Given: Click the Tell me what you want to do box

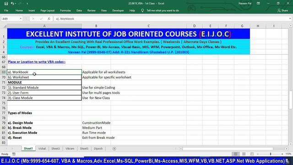Looking at the screenshot, I should [163, 11].
